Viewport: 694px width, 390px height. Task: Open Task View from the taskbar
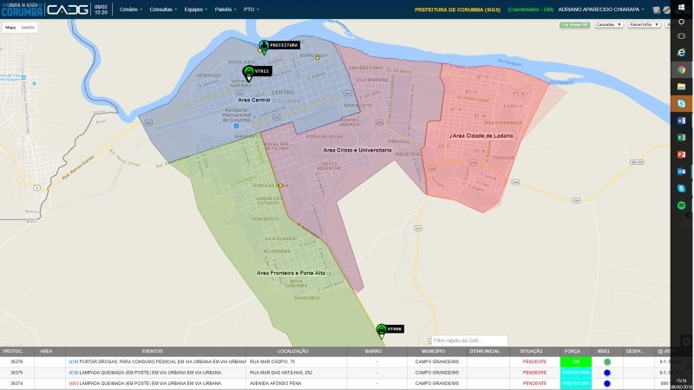682,36
